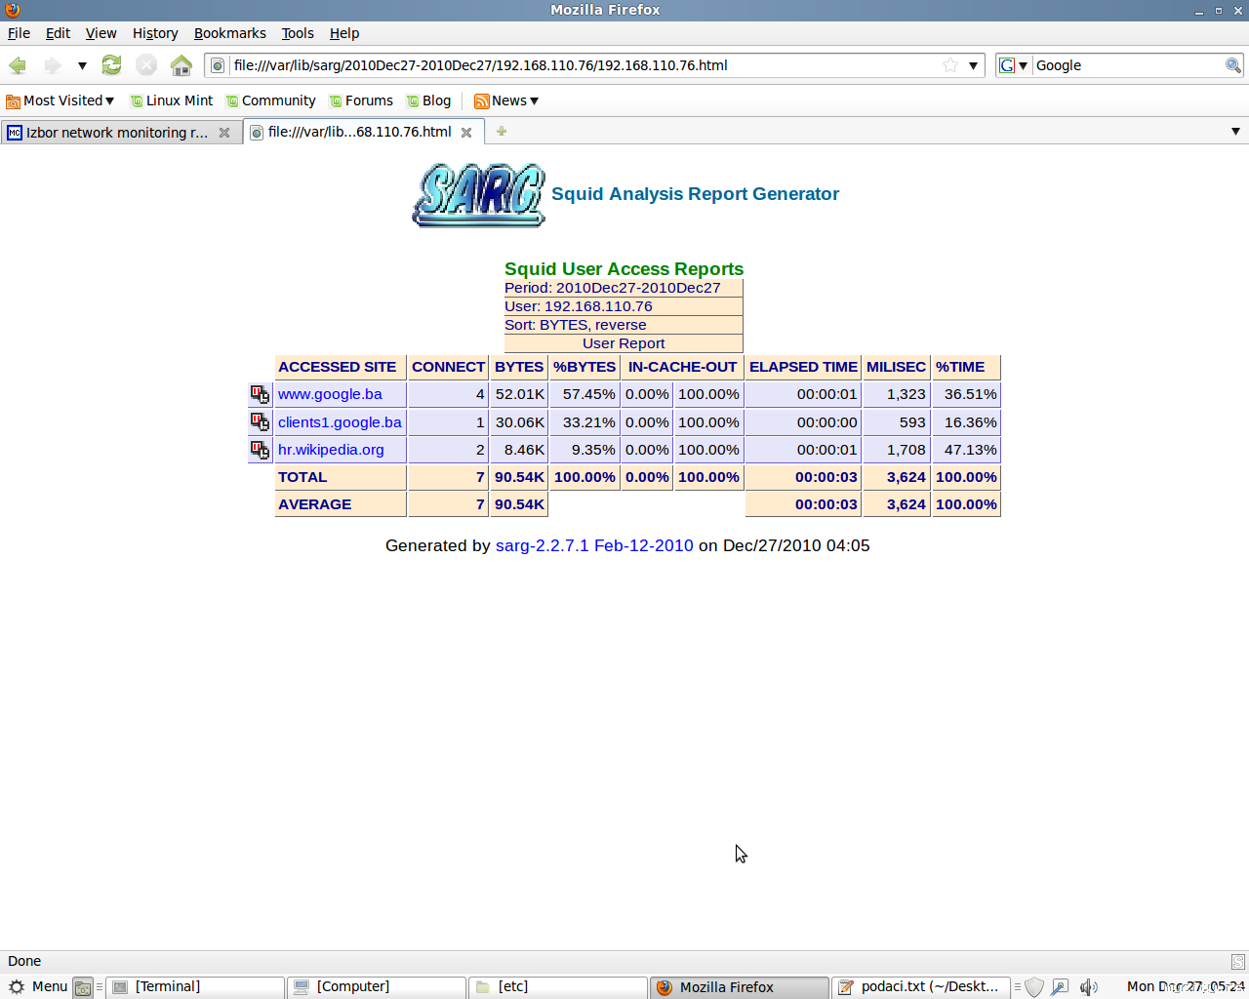
Task: Follow the hr.wikipedia.org link
Action: tap(331, 450)
